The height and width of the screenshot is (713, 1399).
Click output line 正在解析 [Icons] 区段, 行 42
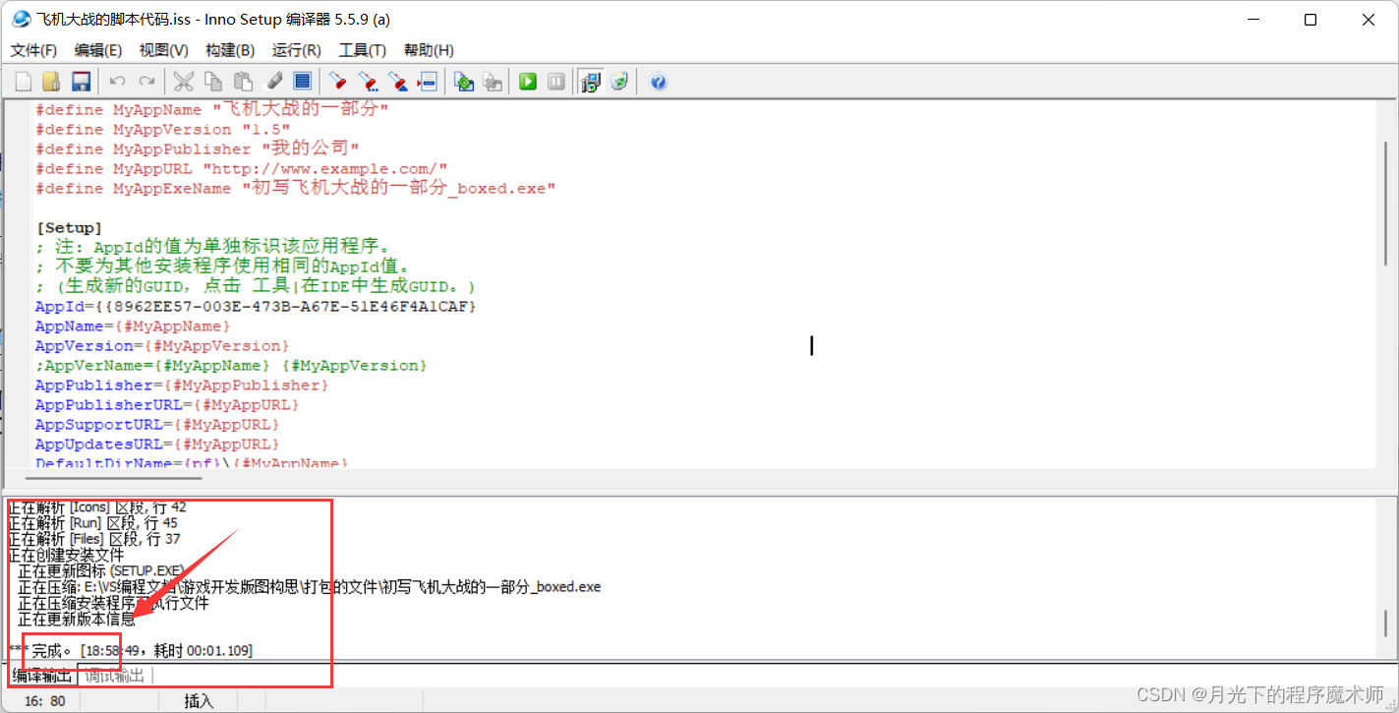click(x=97, y=507)
